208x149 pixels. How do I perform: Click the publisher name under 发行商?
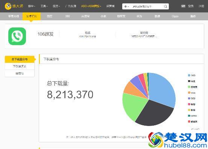coord(144,36)
